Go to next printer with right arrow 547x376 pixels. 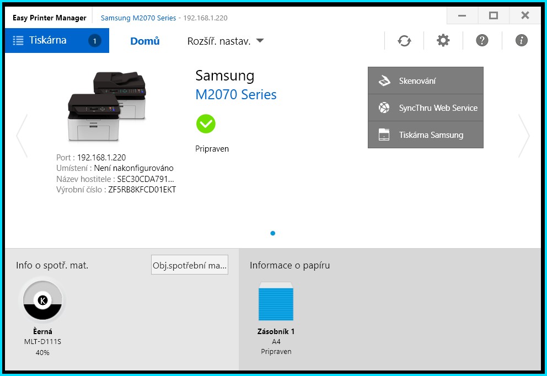[524, 136]
